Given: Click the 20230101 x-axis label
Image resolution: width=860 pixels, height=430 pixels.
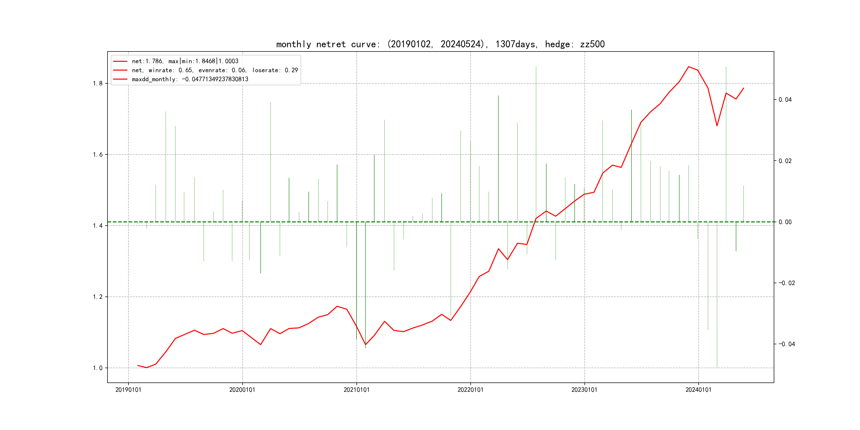Looking at the screenshot, I should pyautogui.click(x=584, y=390).
